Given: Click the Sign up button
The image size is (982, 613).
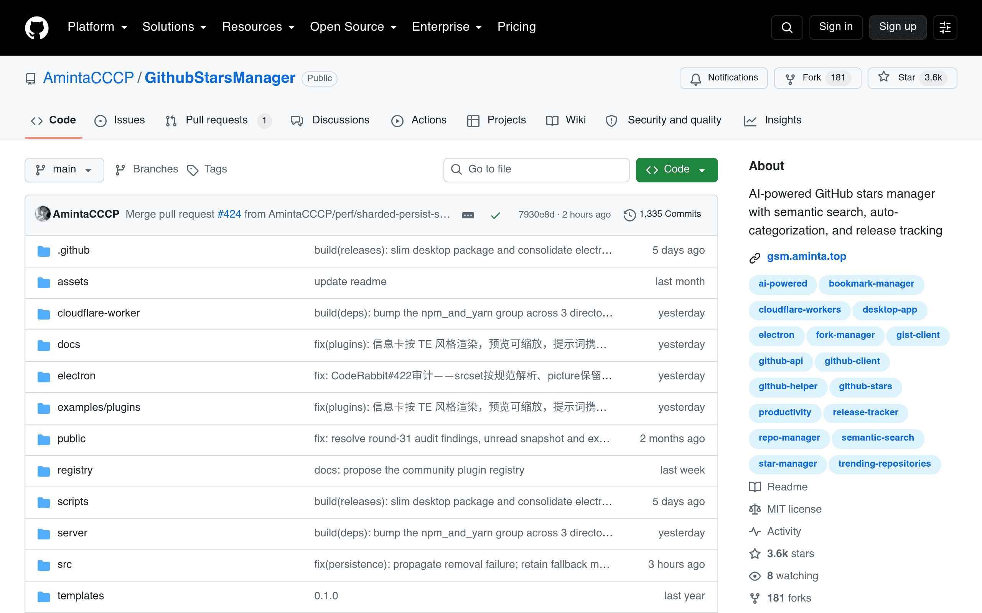Looking at the screenshot, I should pos(898,27).
